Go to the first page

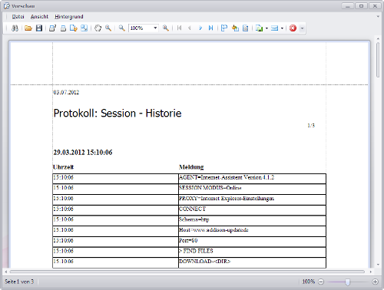click(x=179, y=28)
